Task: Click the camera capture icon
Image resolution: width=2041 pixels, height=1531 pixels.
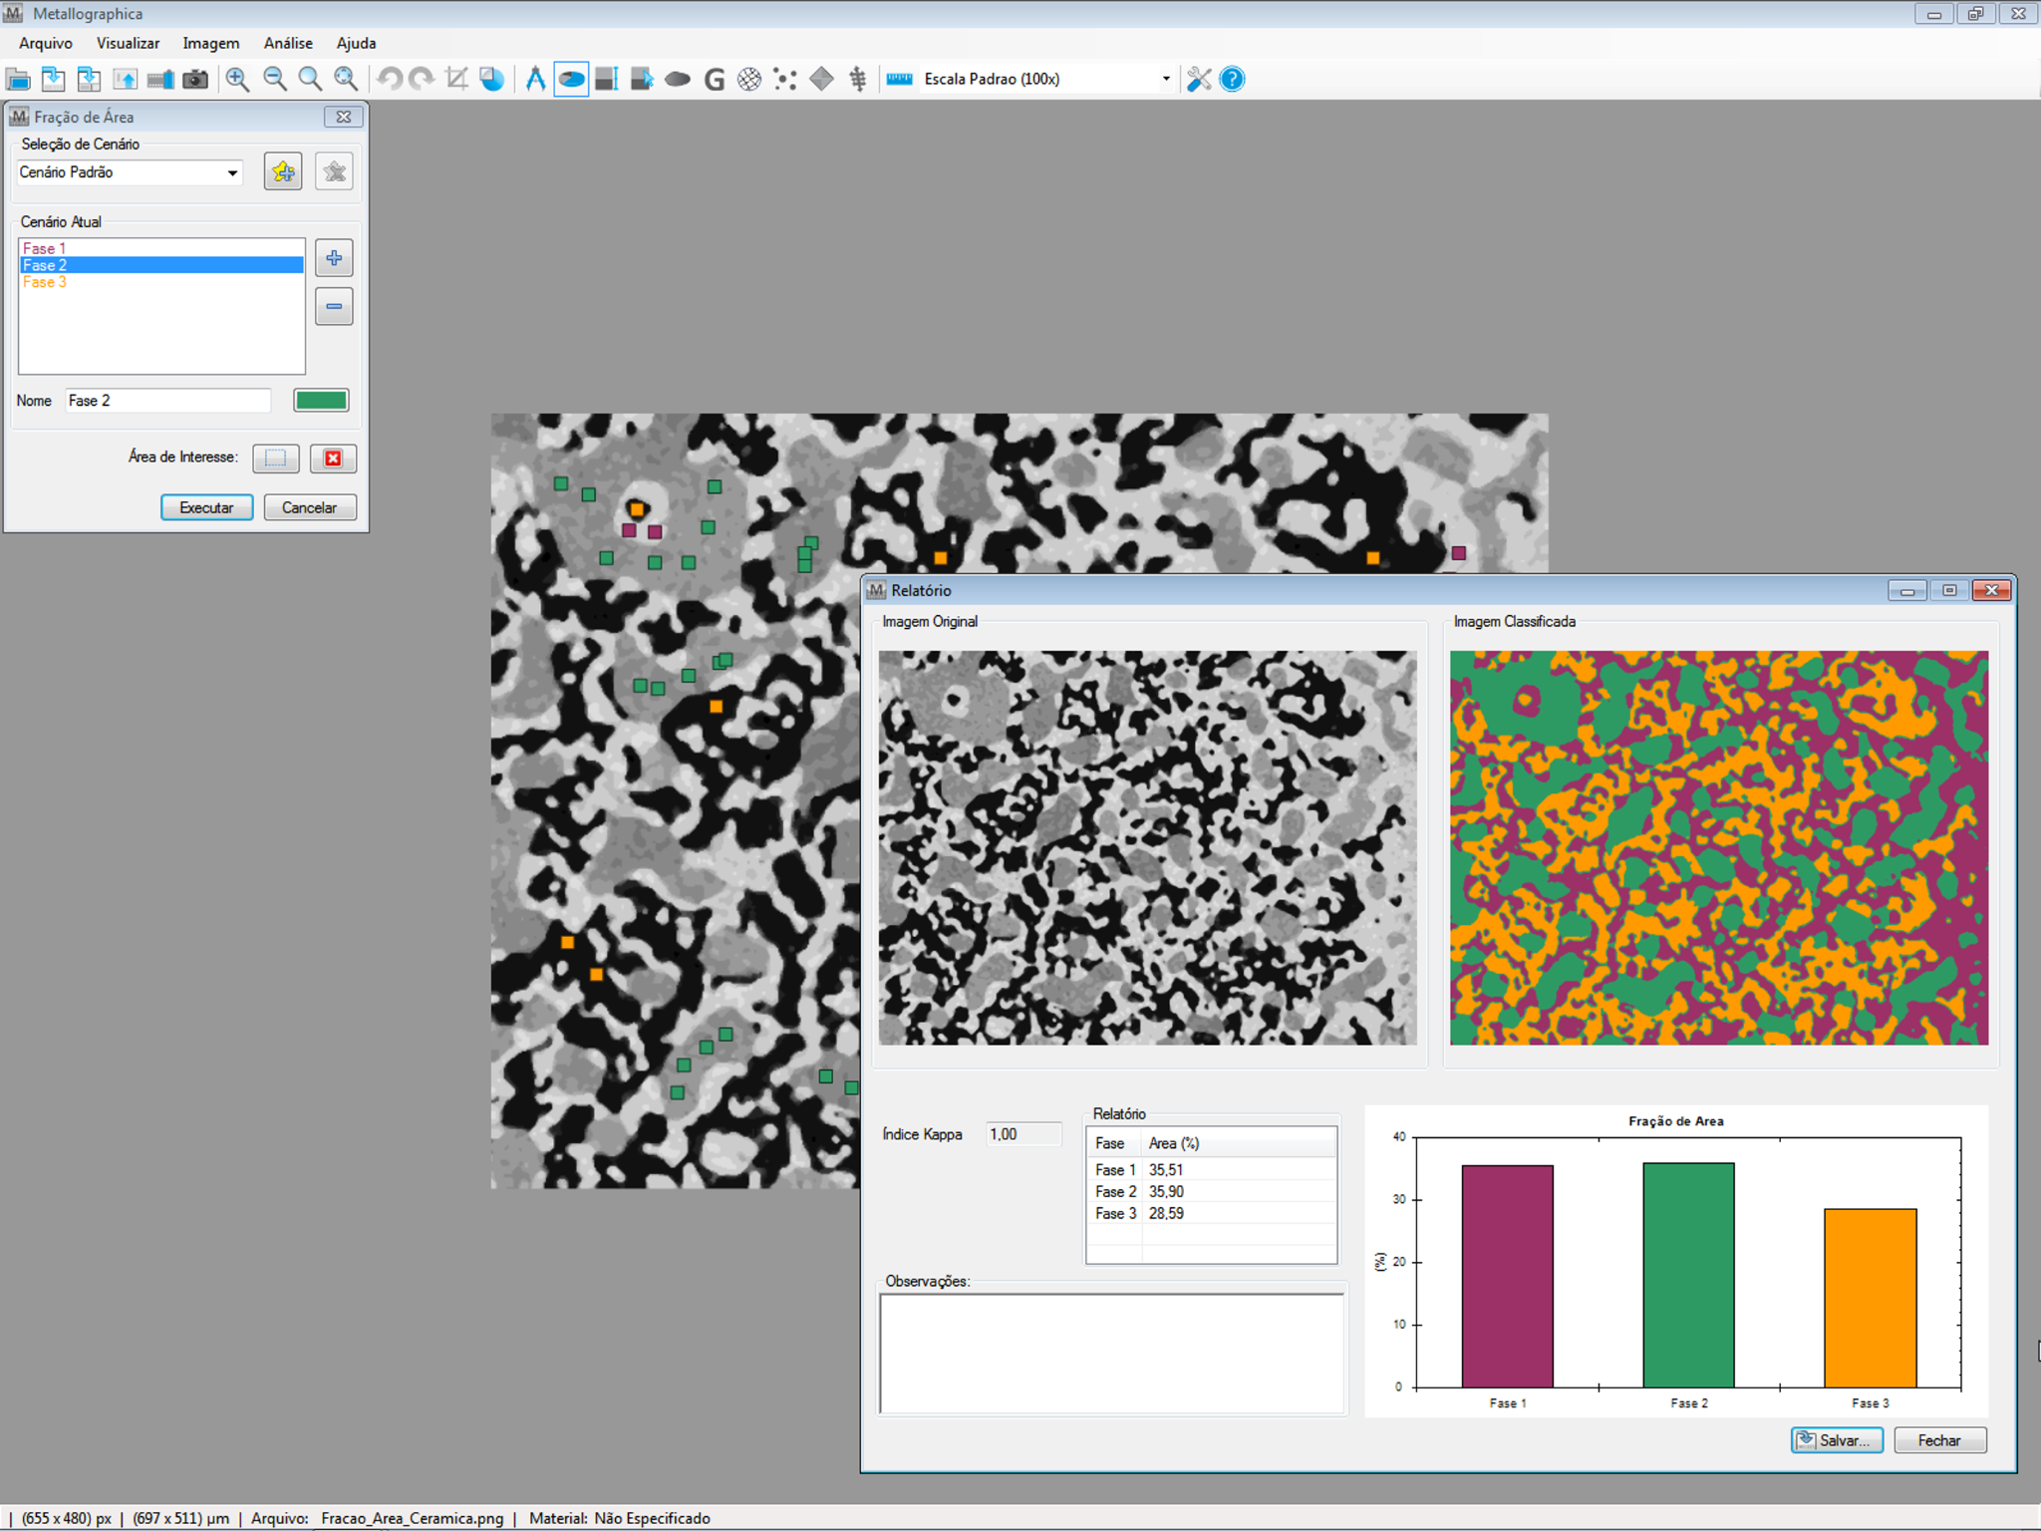Action: pyautogui.click(x=195, y=79)
